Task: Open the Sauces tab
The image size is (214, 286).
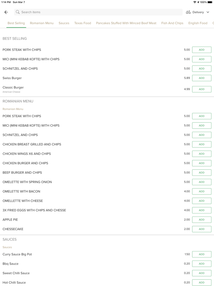Action: pos(64,23)
